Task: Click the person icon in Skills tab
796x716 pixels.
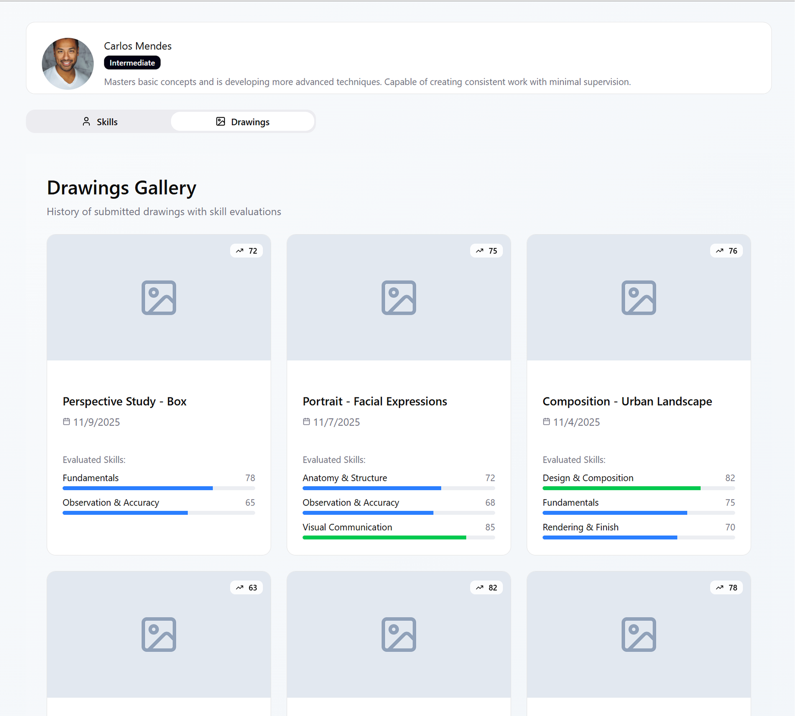Action: 86,122
